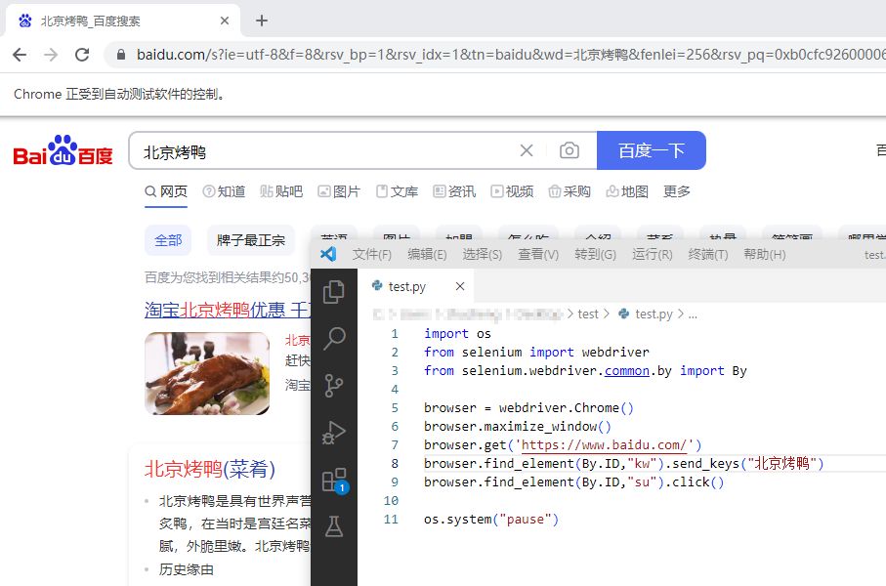Click the test.py breadcrumb item
The width and height of the screenshot is (886, 586).
click(646, 314)
